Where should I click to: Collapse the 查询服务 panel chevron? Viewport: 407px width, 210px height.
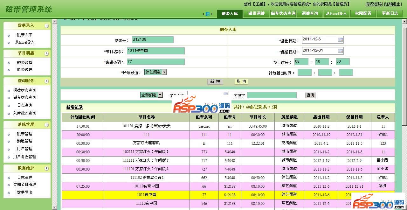coord(47,81)
